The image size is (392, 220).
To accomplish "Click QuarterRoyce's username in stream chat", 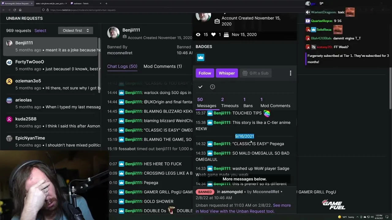I will point(322,21).
